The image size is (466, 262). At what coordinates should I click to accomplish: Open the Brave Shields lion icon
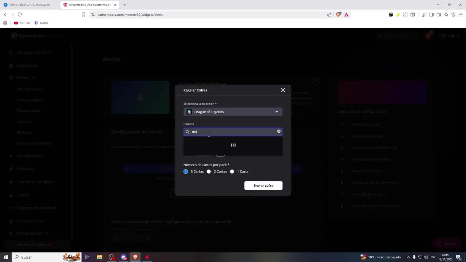(x=339, y=15)
